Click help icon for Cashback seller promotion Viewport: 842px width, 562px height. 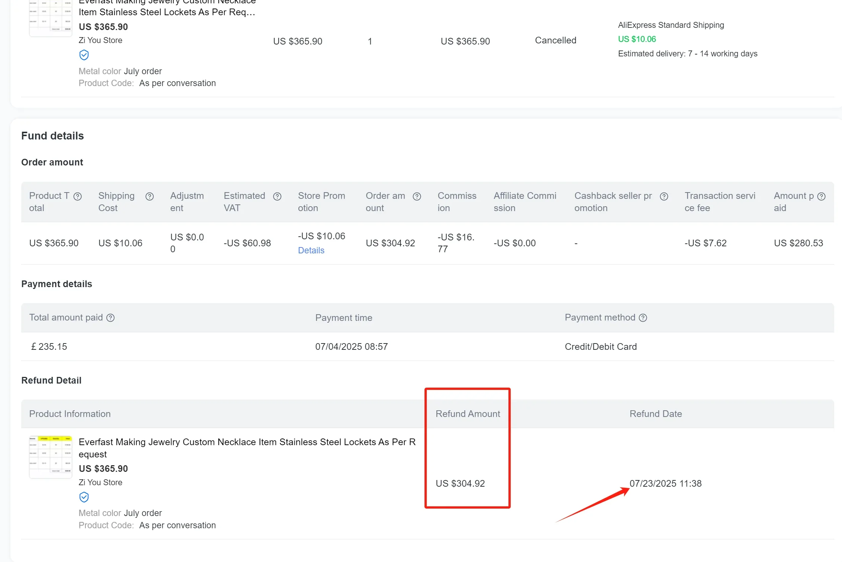[x=664, y=197]
